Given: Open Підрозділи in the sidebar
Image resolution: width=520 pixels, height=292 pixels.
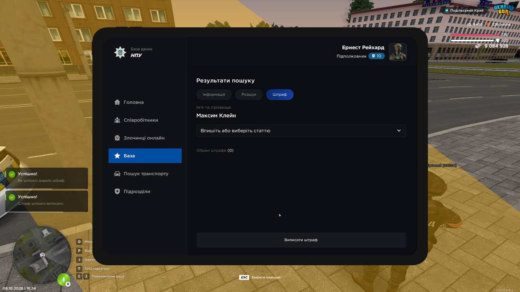Looking at the screenshot, I should (145, 191).
